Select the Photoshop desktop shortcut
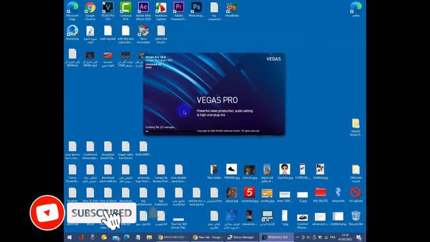This screenshot has width=430, height=242. (x=196, y=10)
